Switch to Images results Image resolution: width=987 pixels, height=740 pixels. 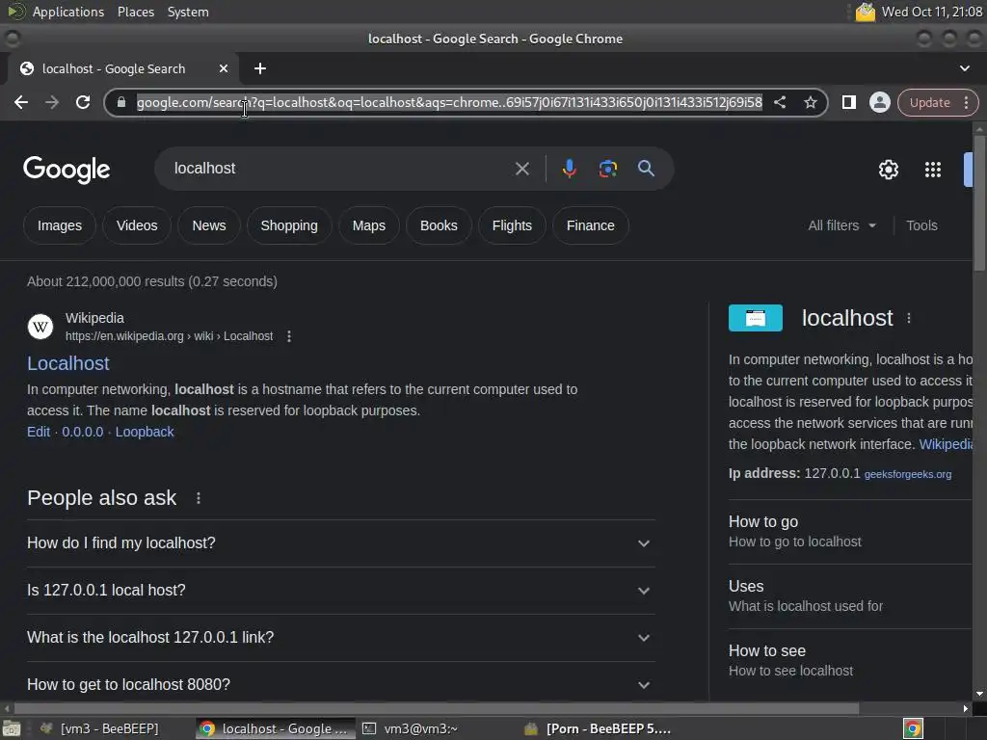point(59,225)
